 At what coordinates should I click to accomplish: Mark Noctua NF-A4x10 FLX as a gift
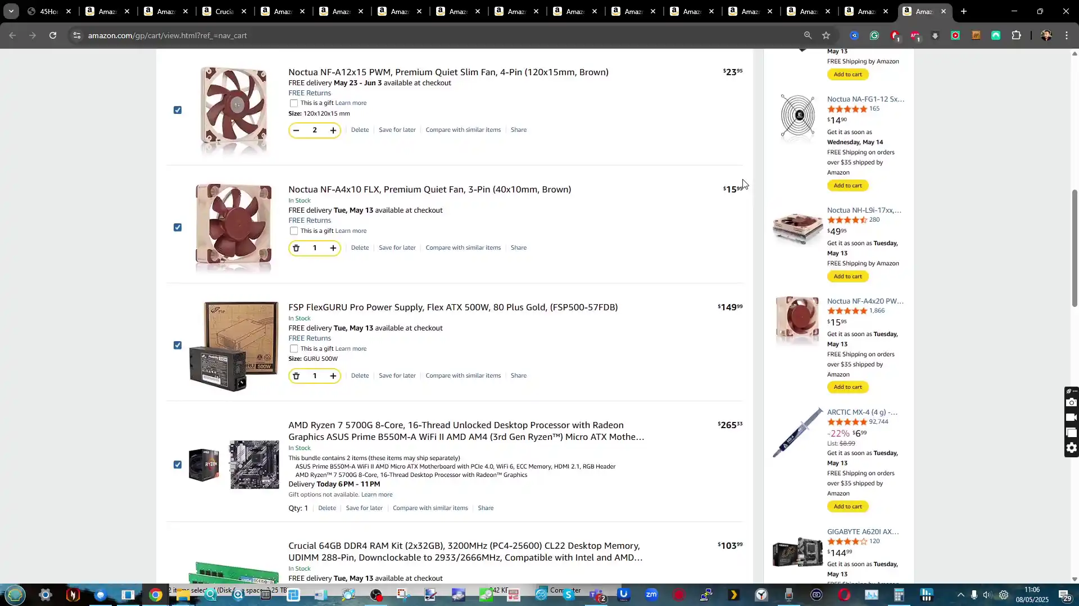tap(294, 231)
